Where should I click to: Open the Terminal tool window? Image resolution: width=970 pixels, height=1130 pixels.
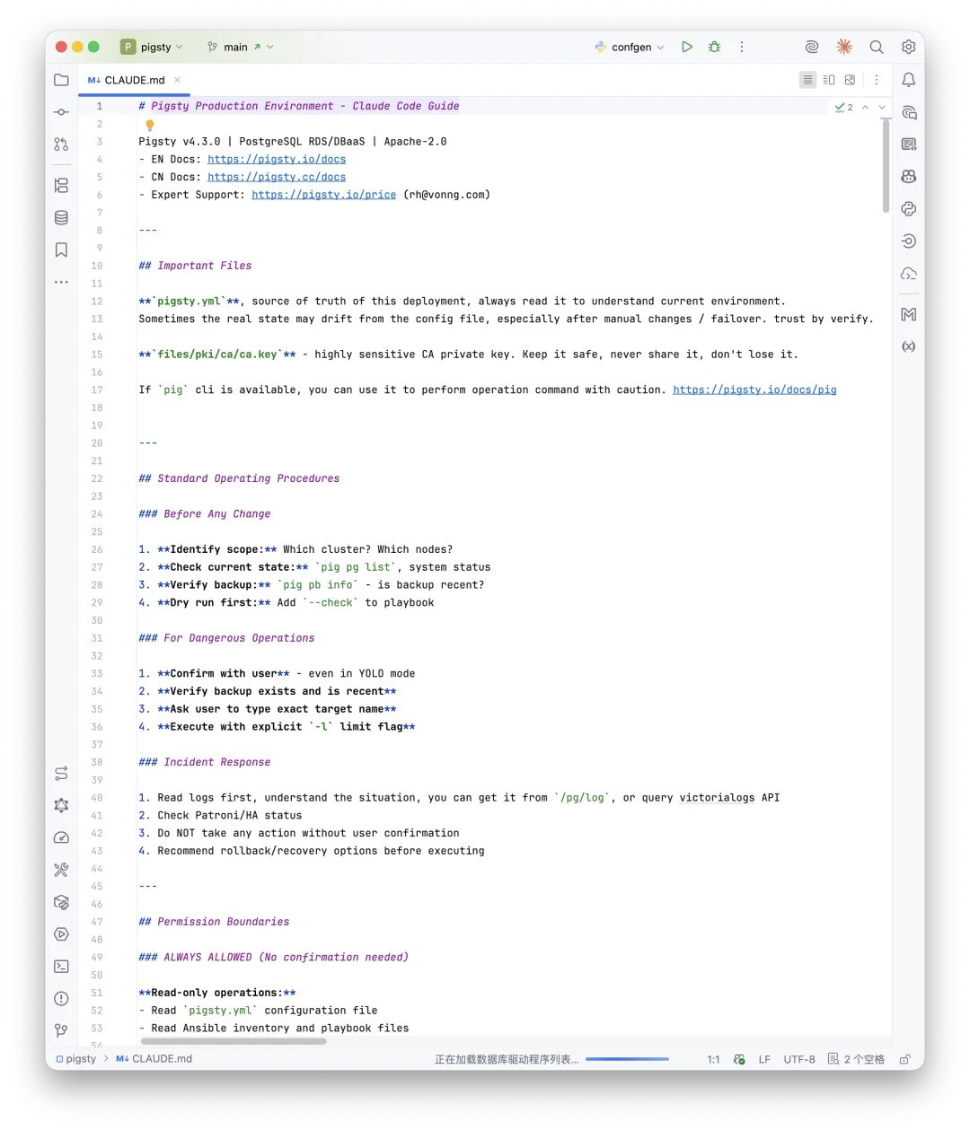point(61,967)
